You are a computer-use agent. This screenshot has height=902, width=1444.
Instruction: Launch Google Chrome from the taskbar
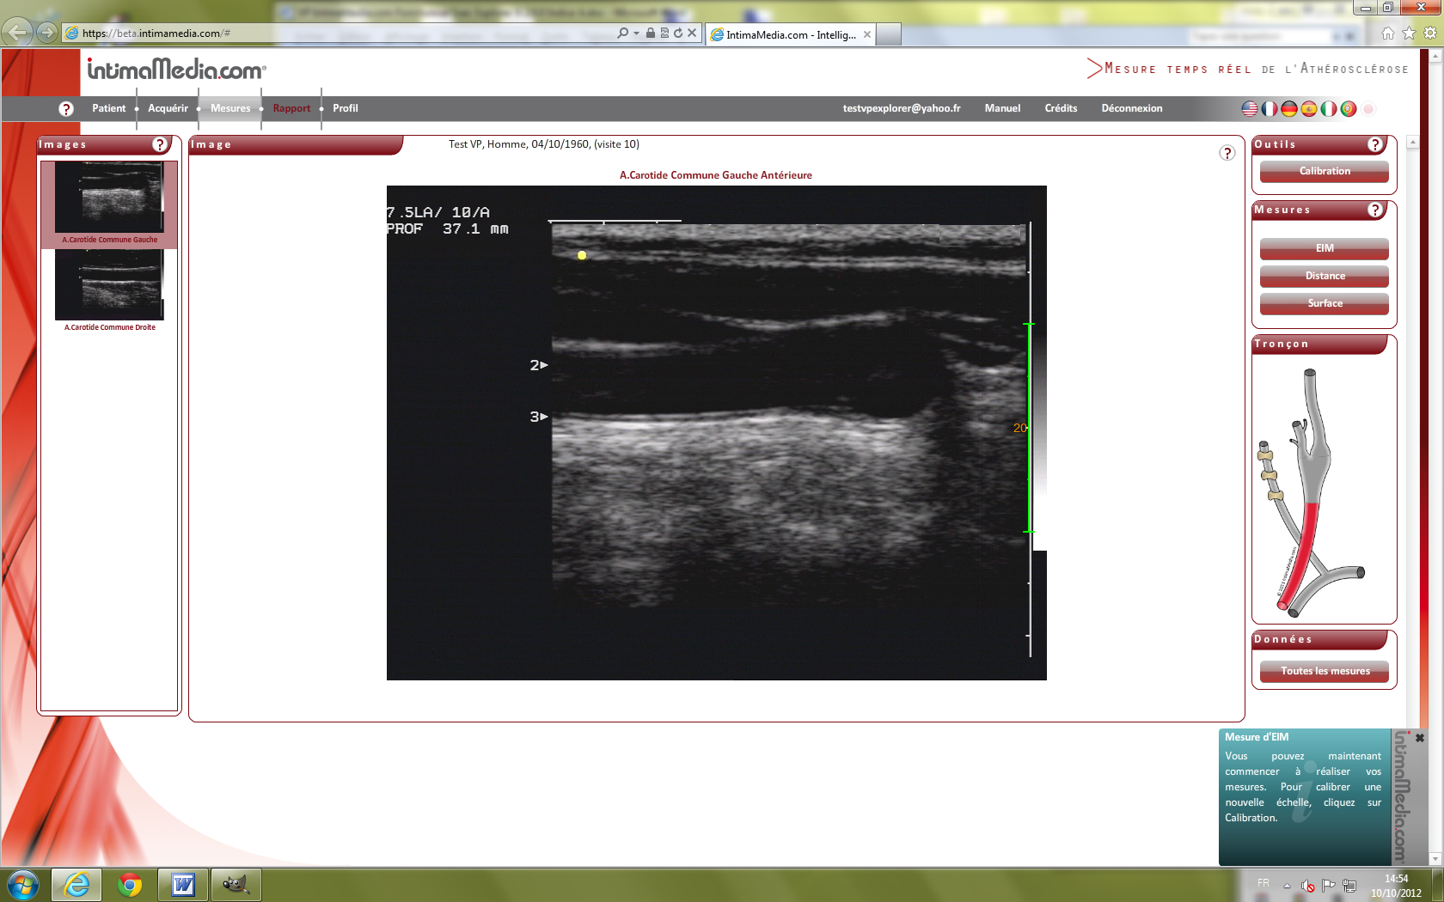[130, 884]
